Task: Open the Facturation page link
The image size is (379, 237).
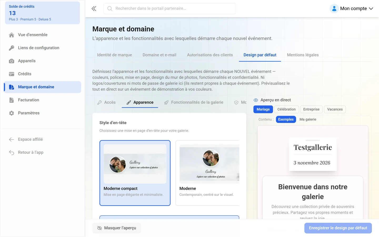Action: 43,100
